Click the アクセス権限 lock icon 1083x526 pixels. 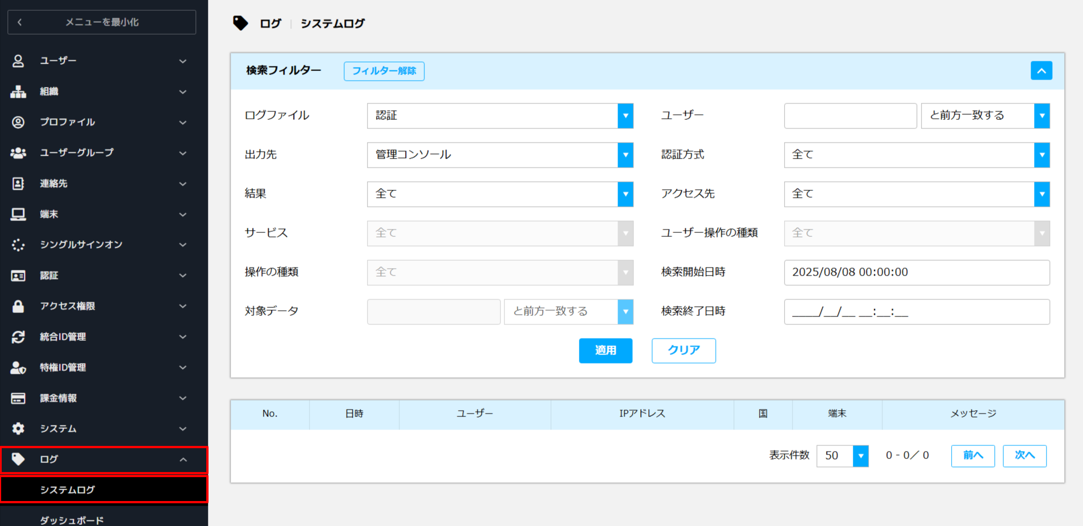click(18, 306)
